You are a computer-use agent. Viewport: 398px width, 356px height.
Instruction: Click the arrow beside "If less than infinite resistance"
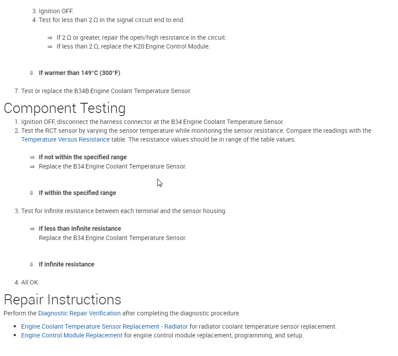(32, 229)
